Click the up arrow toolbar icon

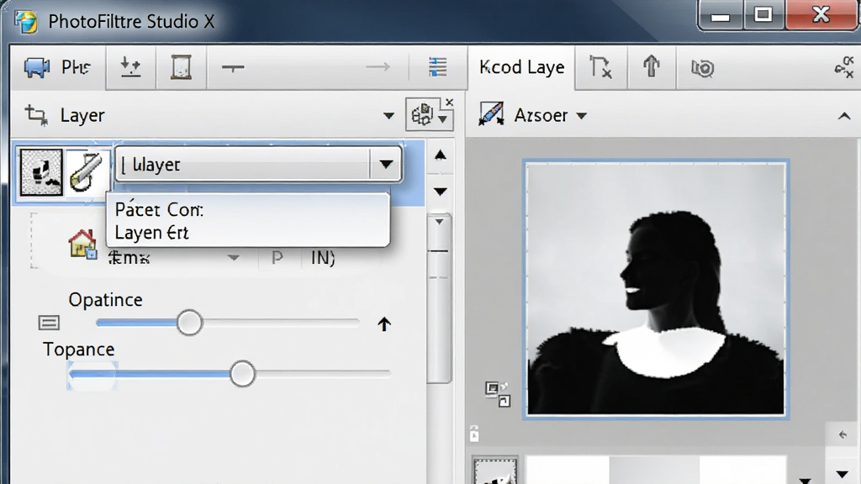point(652,66)
